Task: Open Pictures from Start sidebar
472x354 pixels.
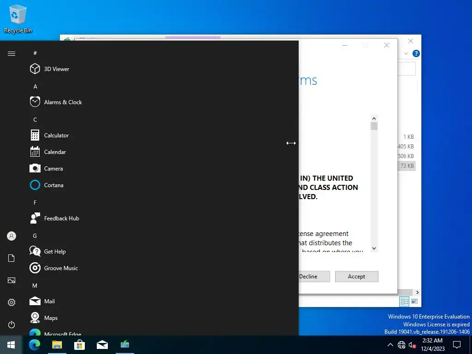Action: [12, 280]
